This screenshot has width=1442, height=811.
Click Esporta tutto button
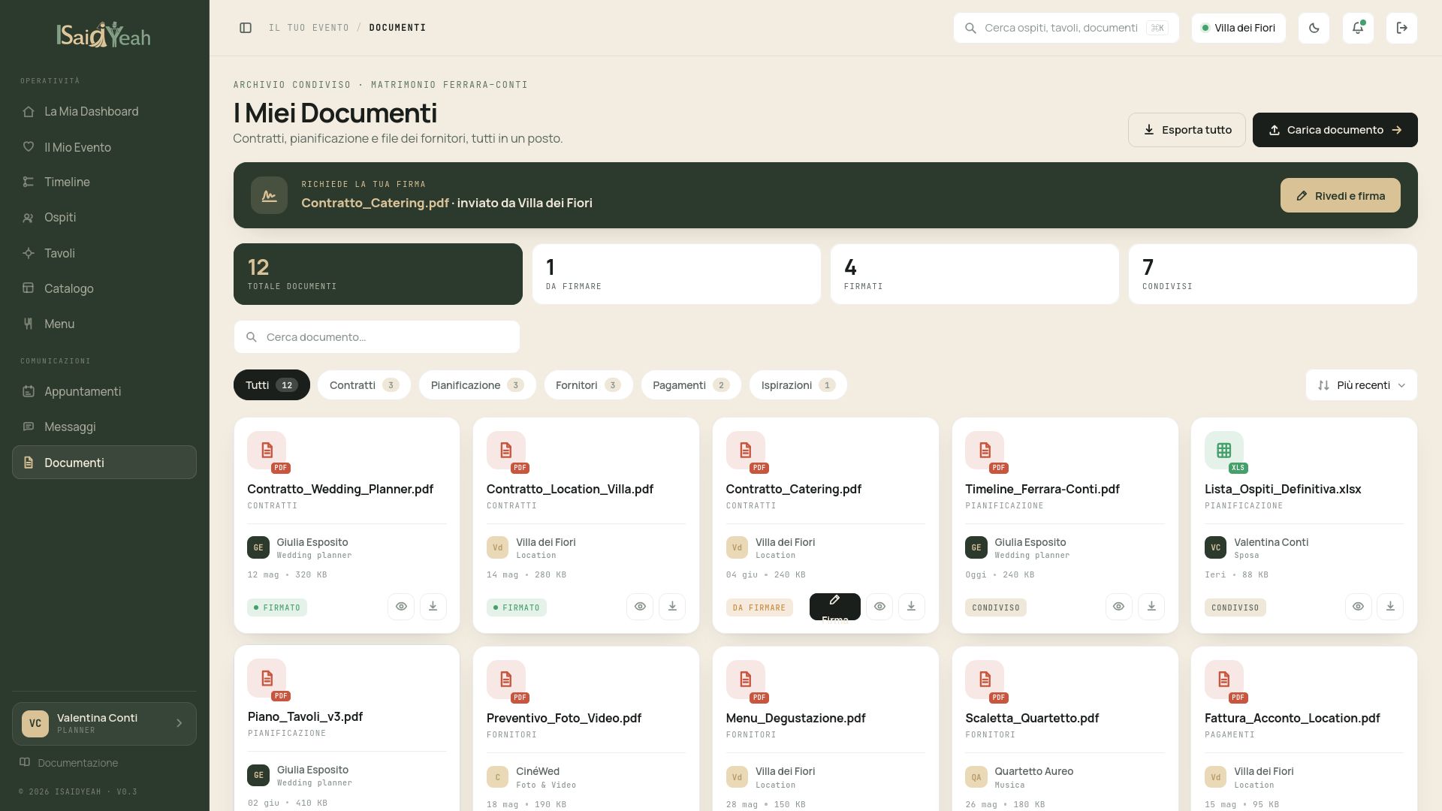click(x=1187, y=130)
